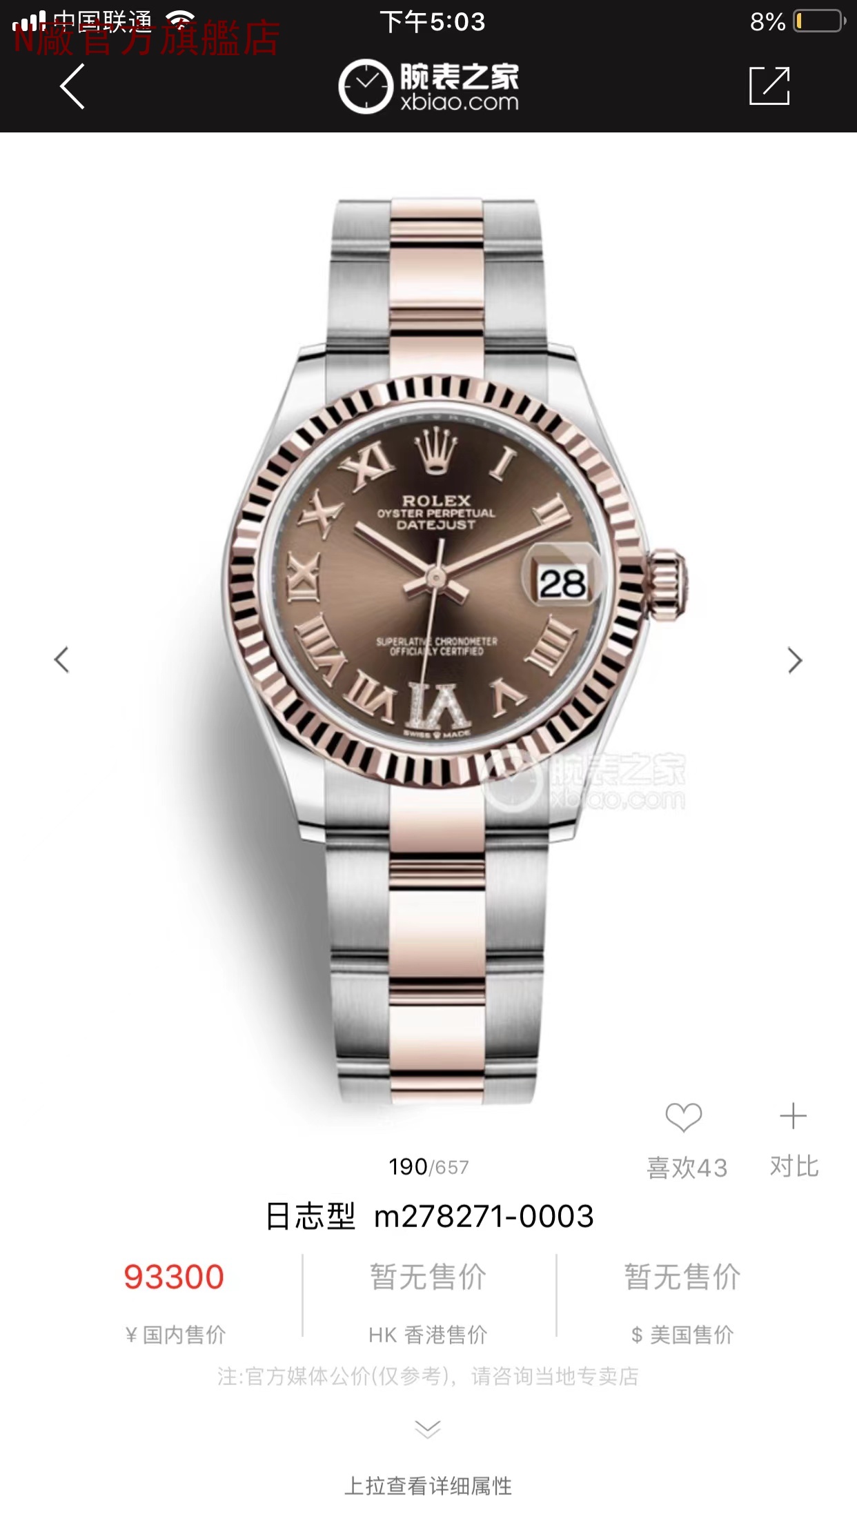Screen dimensions: 857x1523
Task: Tap the price disclaimer note text
Action: click(428, 1376)
